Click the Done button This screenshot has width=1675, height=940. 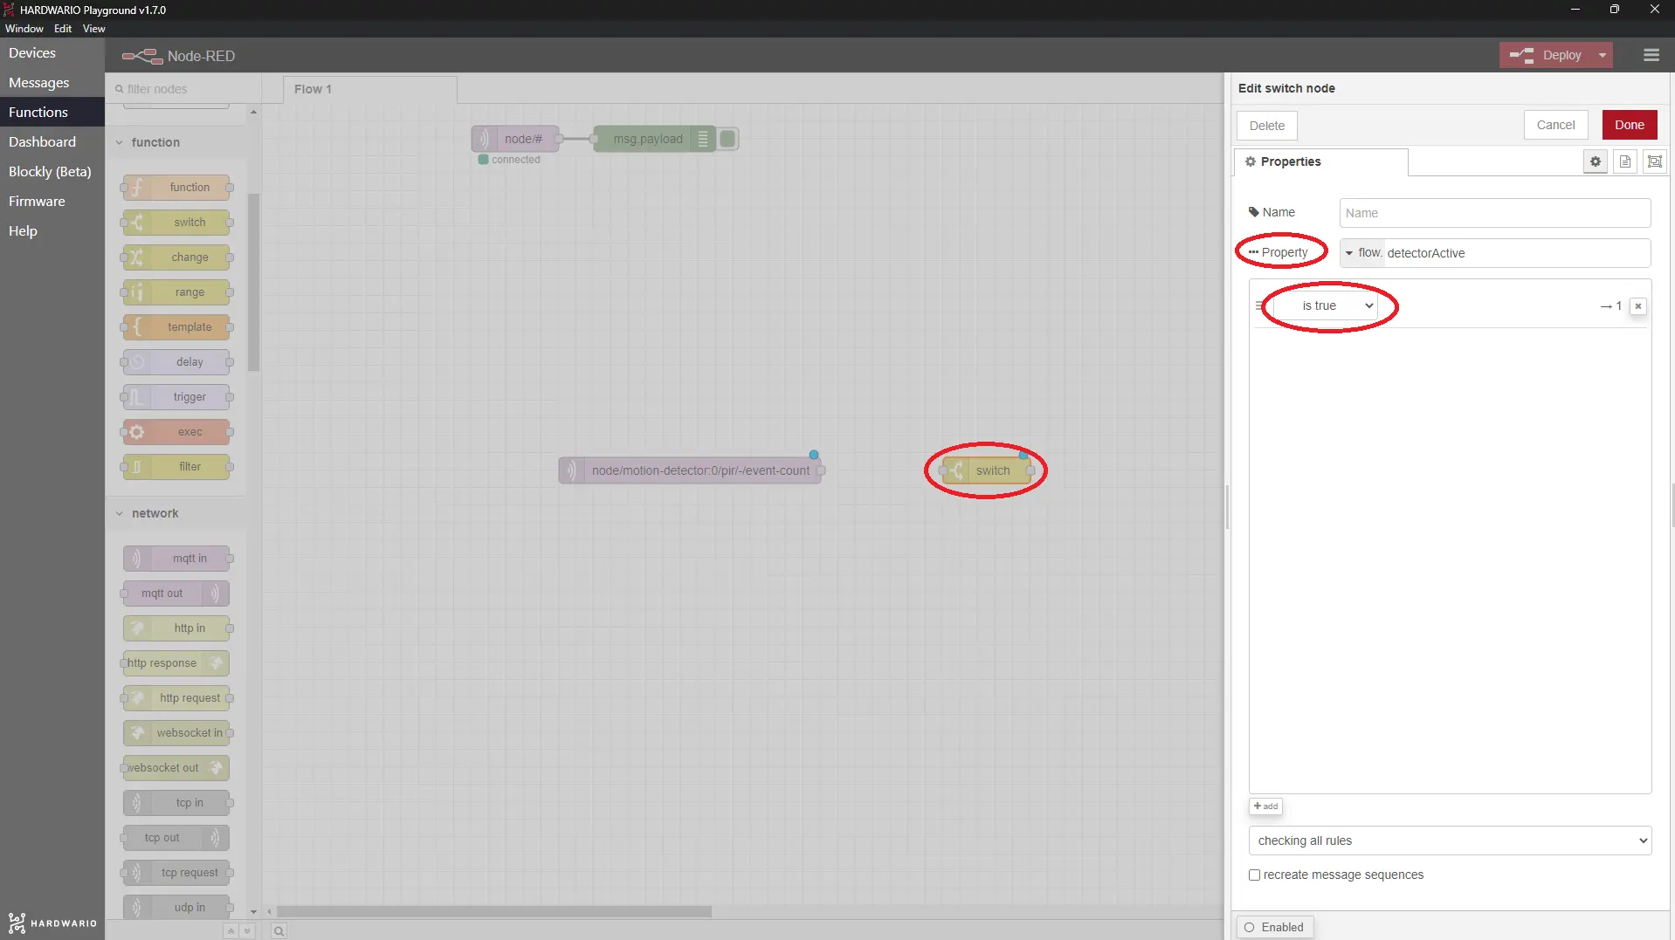click(1629, 125)
